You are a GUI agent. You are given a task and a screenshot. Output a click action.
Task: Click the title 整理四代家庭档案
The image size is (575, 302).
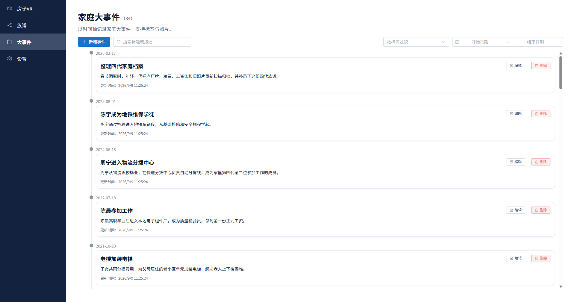[122, 66]
